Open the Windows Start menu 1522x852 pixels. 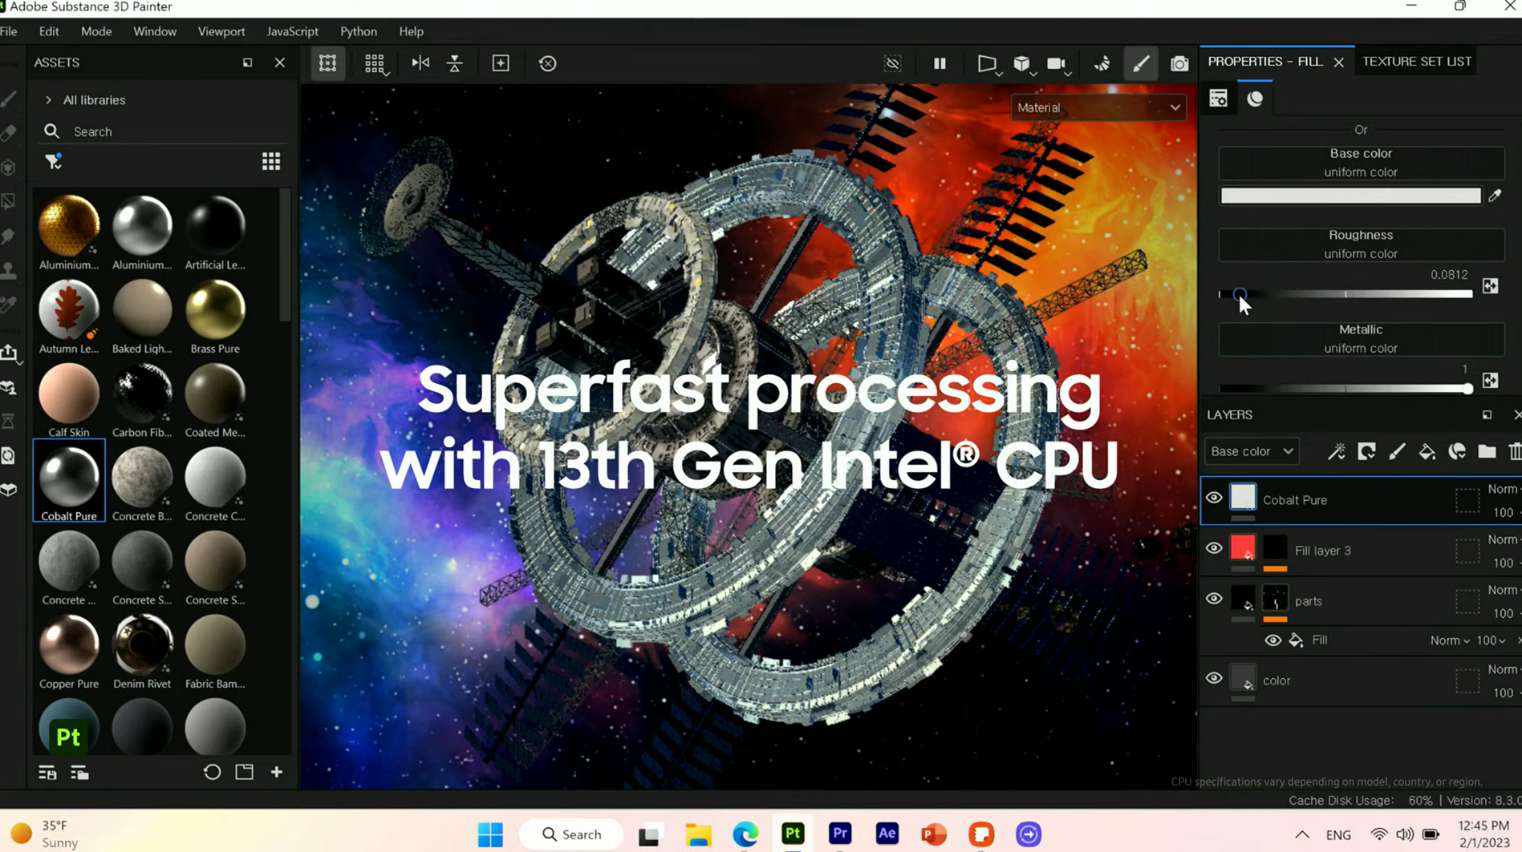(490, 834)
